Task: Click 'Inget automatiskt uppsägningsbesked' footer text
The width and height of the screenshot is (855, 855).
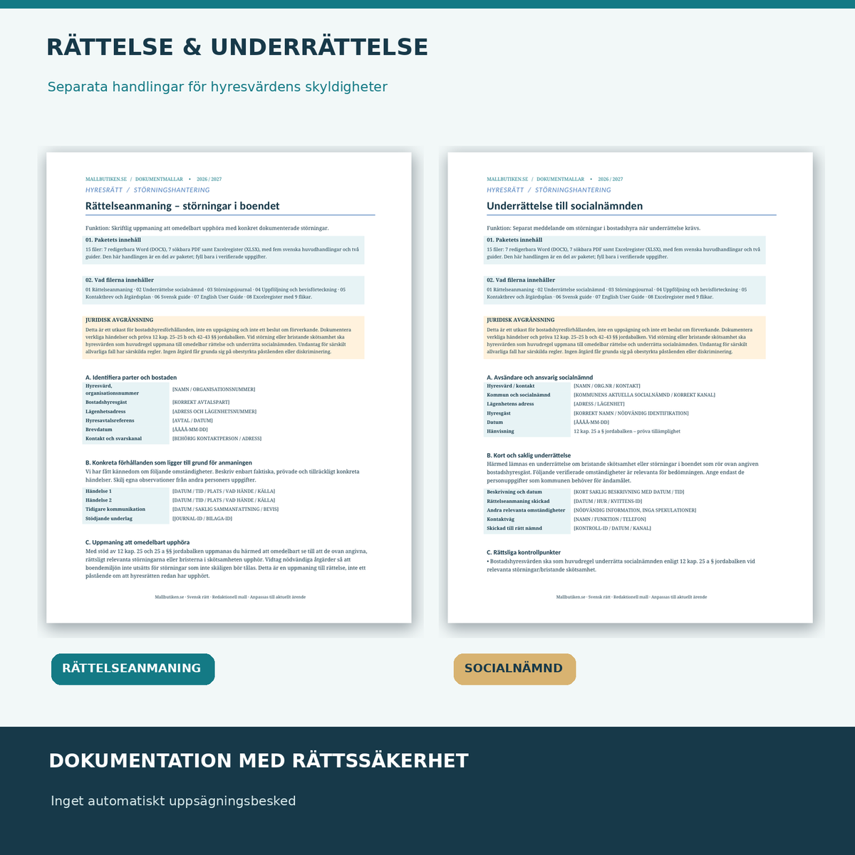Action: pos(173,801)
